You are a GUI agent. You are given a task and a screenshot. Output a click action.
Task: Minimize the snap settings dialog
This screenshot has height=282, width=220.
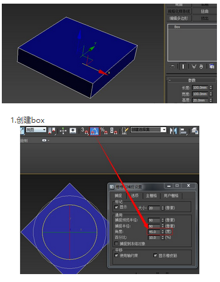coord(169,186)
